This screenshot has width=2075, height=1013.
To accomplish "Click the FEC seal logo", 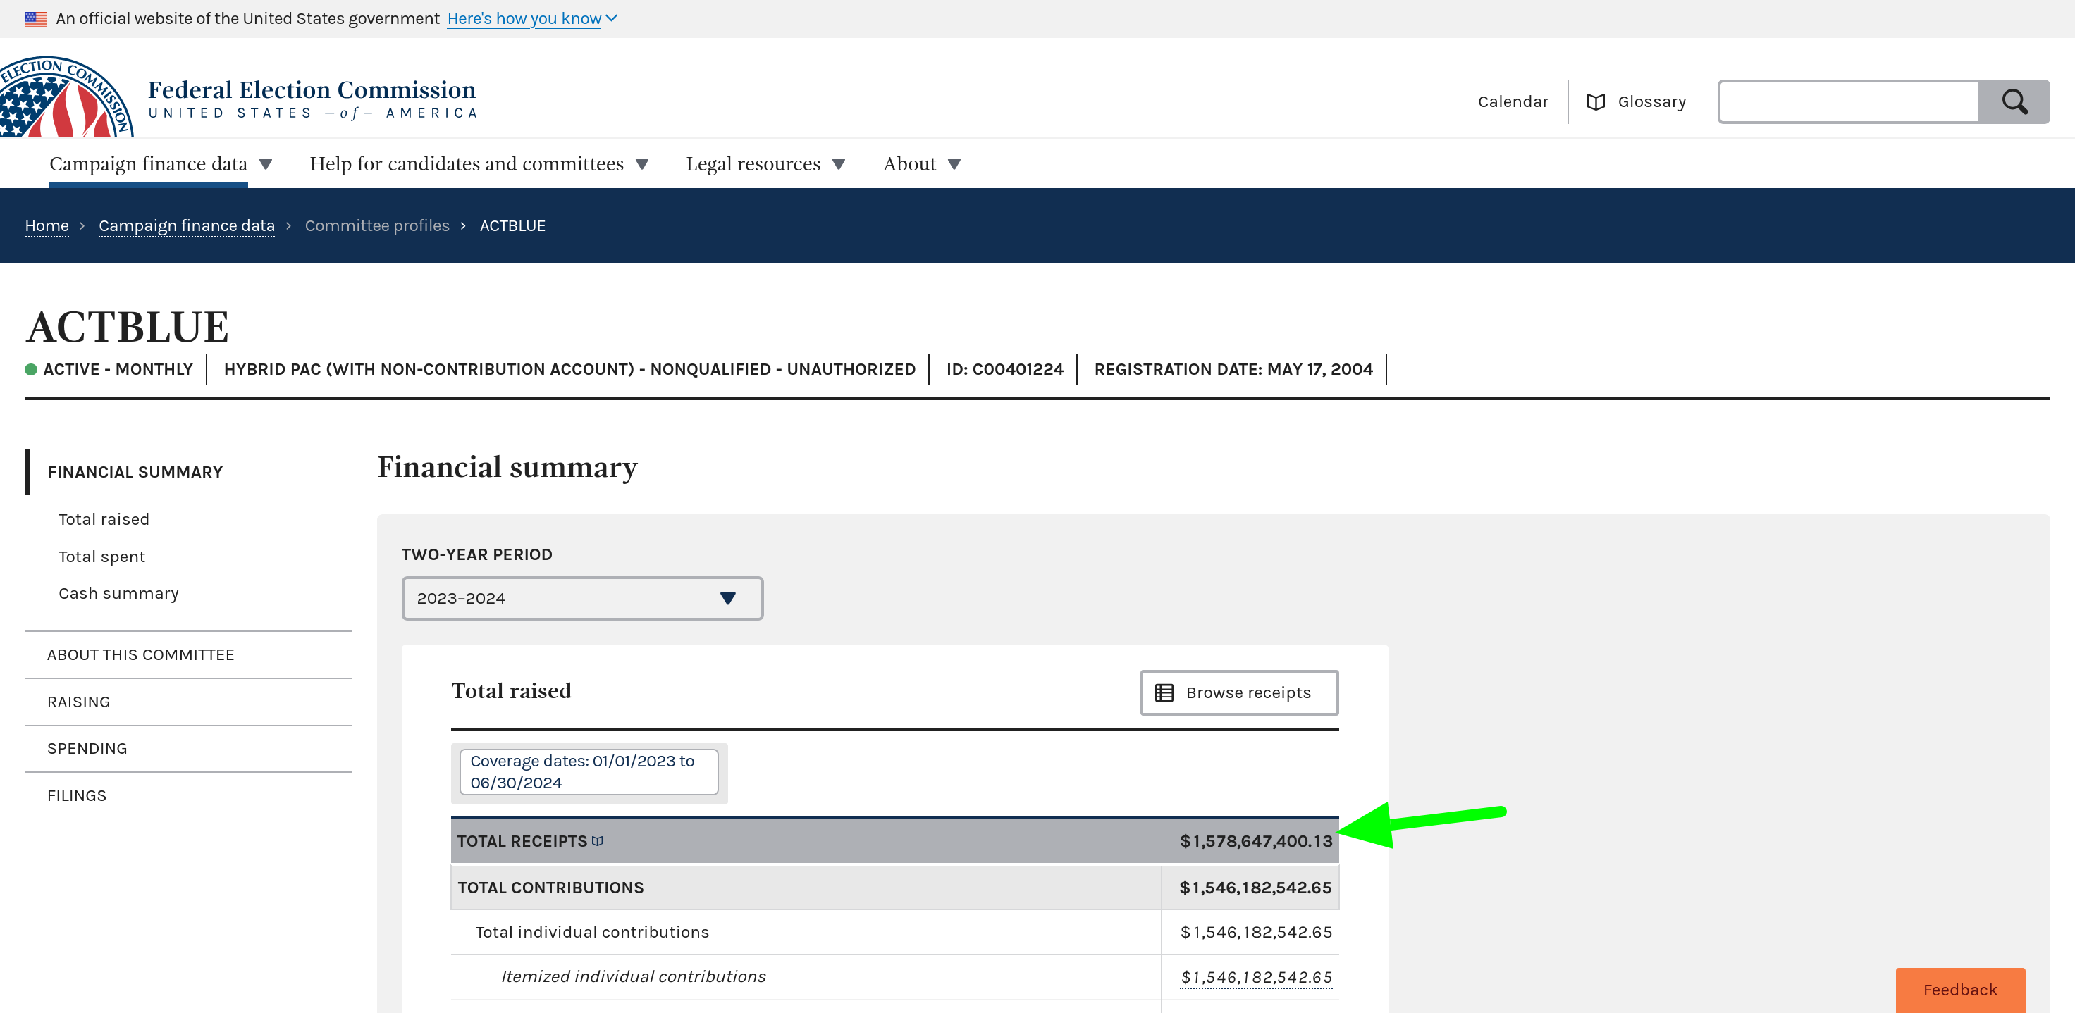I will coord(66,97).
